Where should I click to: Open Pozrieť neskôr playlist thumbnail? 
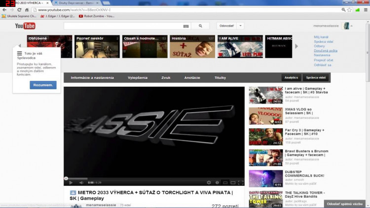[97, 46]
